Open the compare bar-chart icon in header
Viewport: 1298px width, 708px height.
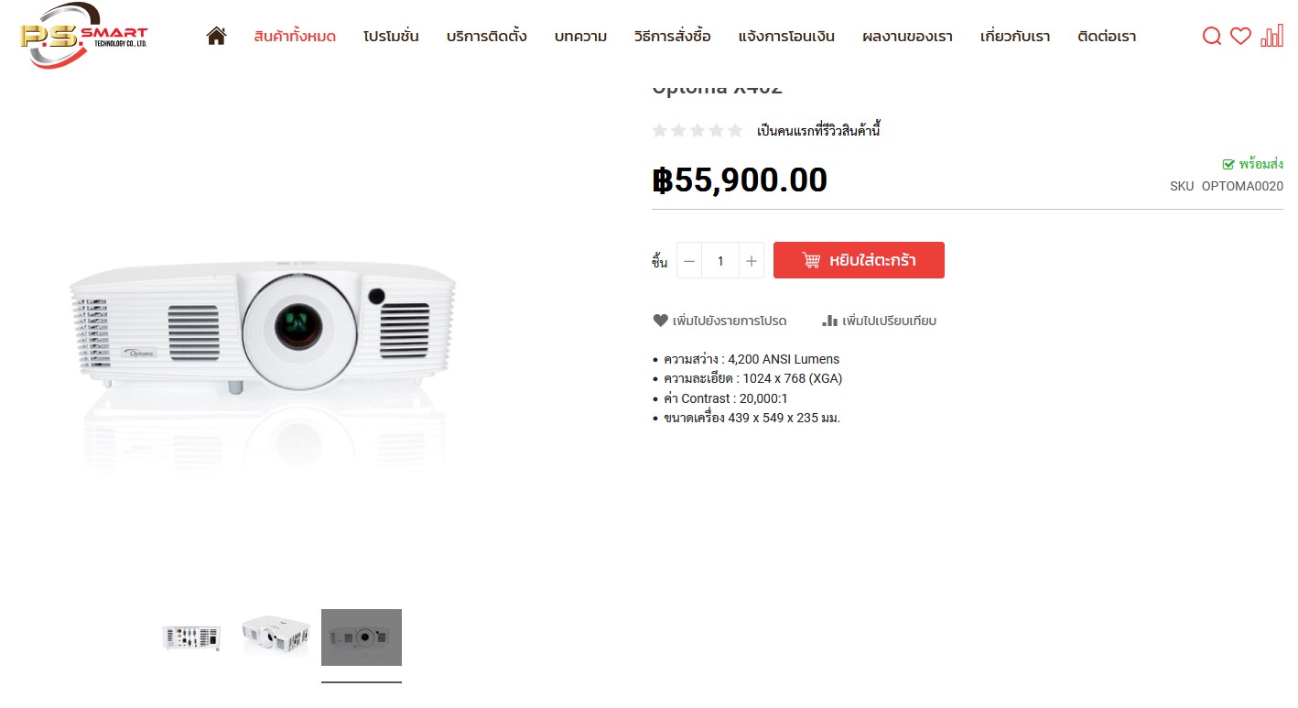(1271, 36)
